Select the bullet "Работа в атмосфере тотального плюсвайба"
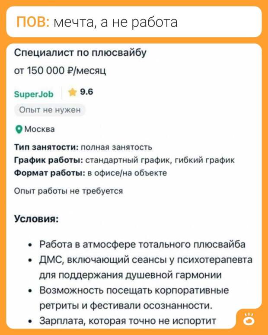The height and width of the screenshot is (335, 268). pos(142,245)
